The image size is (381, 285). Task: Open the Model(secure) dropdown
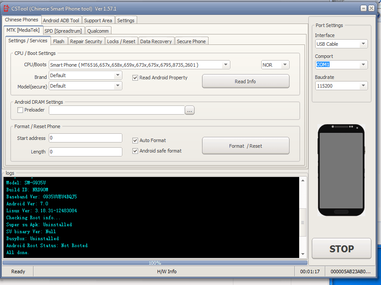[x=118, y=85]
